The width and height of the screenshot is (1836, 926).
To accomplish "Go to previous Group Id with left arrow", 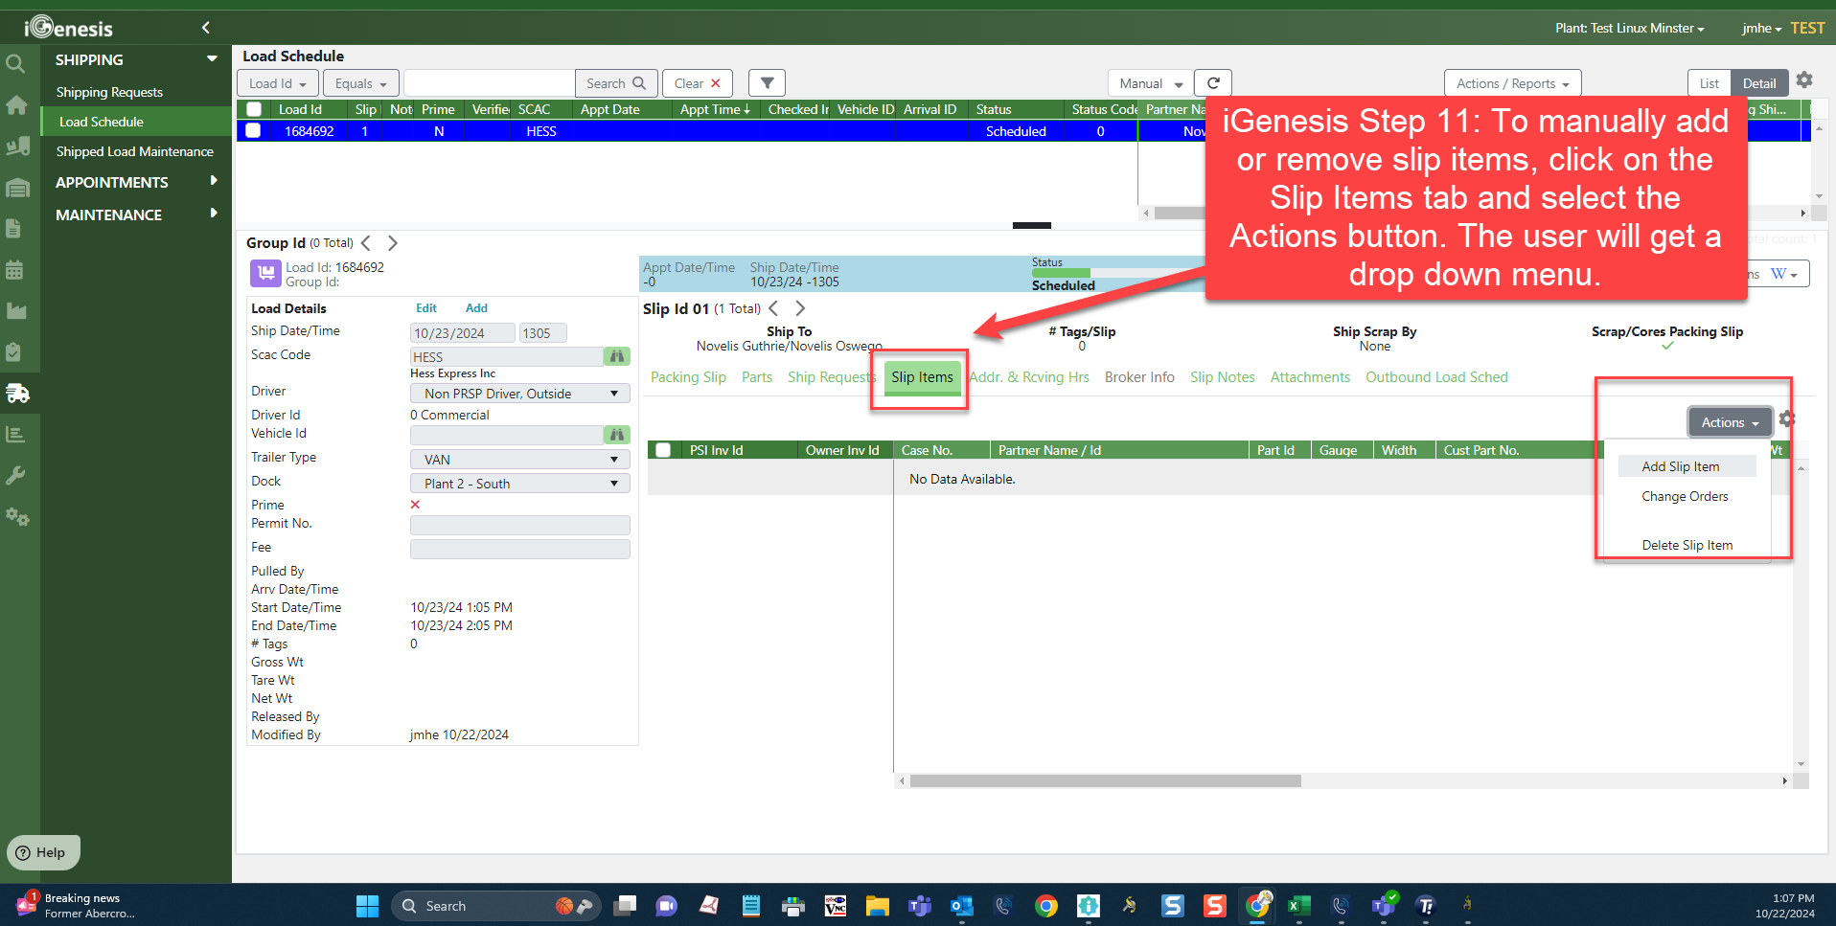I will [366, 243].
